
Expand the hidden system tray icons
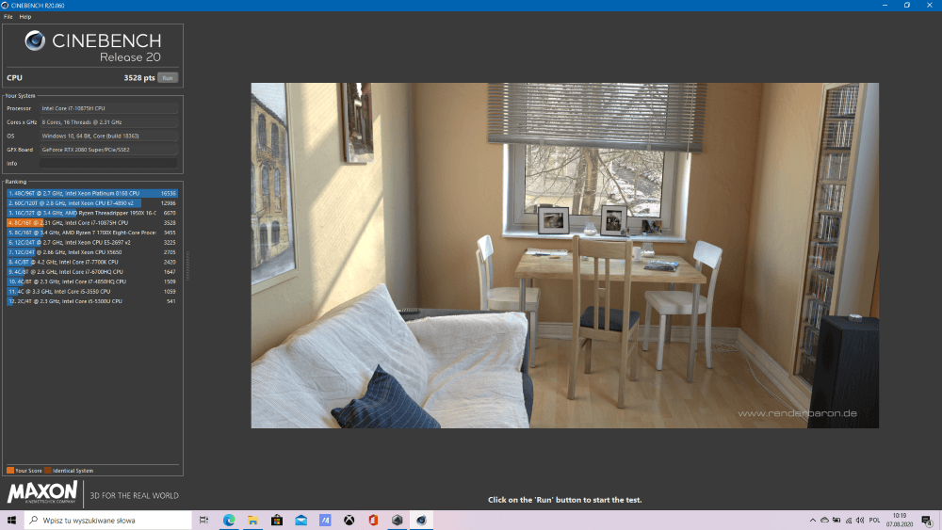tap(813, 520)
